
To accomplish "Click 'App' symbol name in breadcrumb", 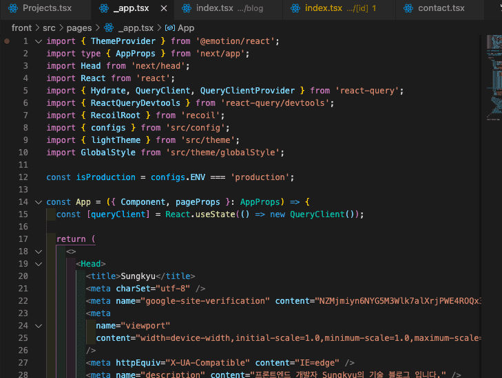I will point(186,28).
